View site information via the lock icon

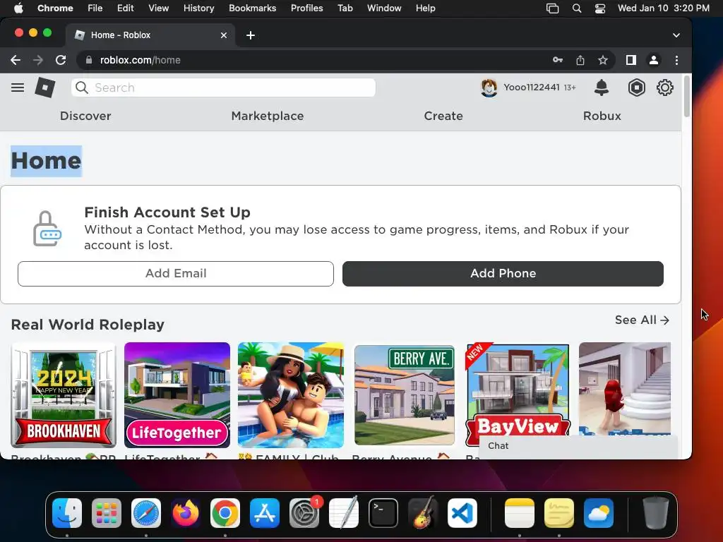pyautogui.click(x=89, y=60)
